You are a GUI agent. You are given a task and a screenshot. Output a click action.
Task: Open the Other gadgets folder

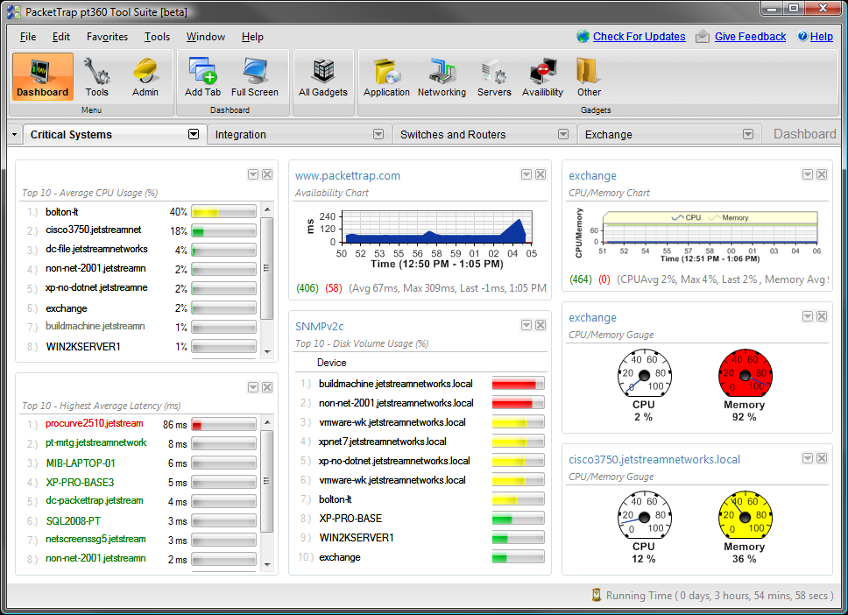coord(589,76)
